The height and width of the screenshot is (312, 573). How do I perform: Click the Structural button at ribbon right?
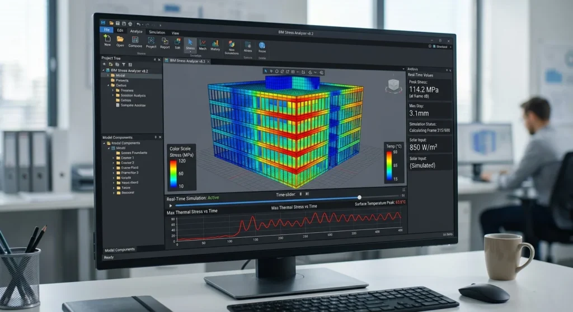pos(440,47)
